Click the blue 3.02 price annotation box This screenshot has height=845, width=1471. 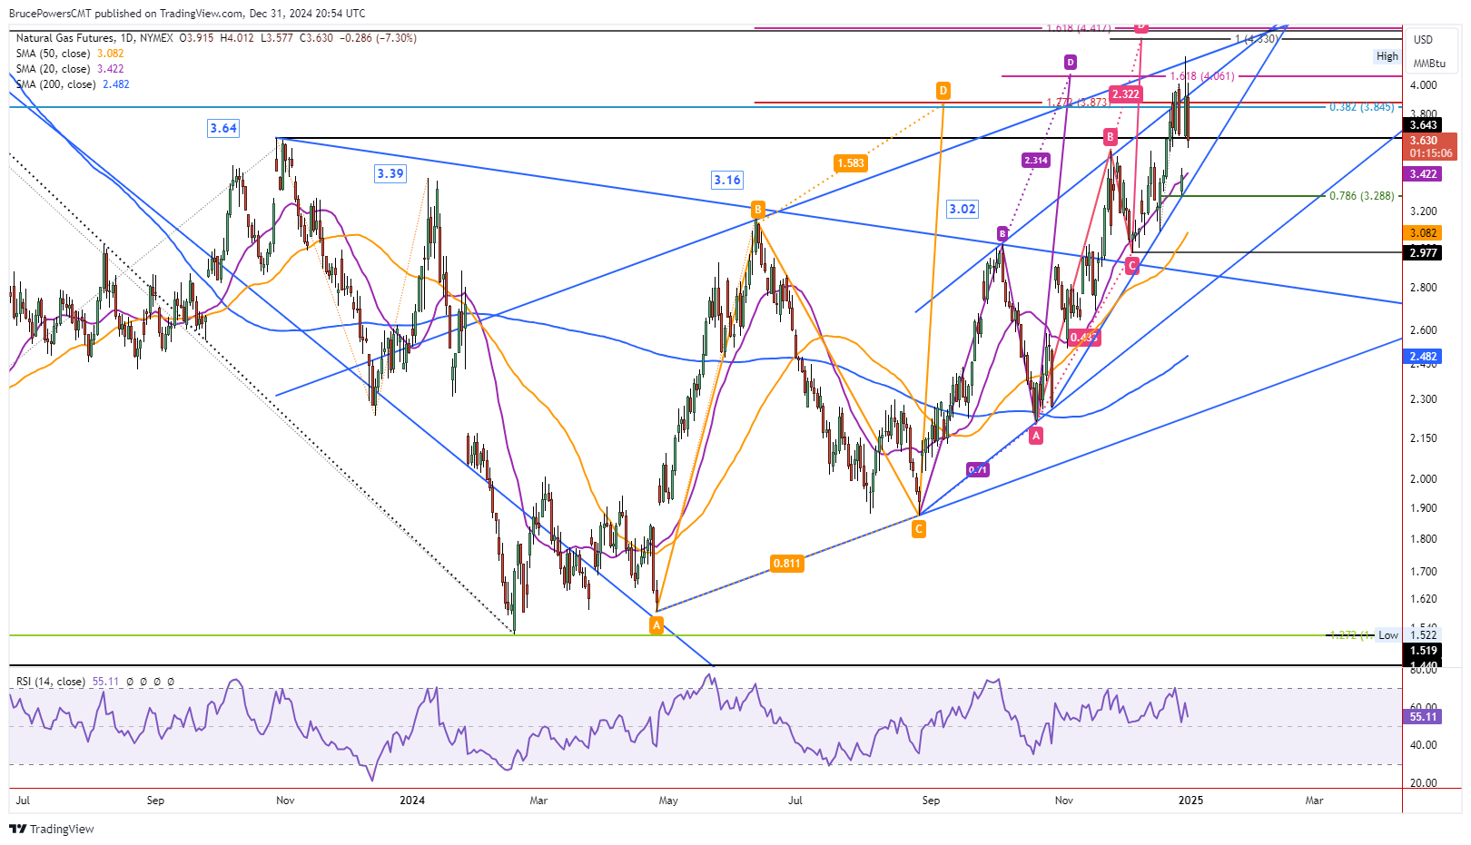coord(963,209)
